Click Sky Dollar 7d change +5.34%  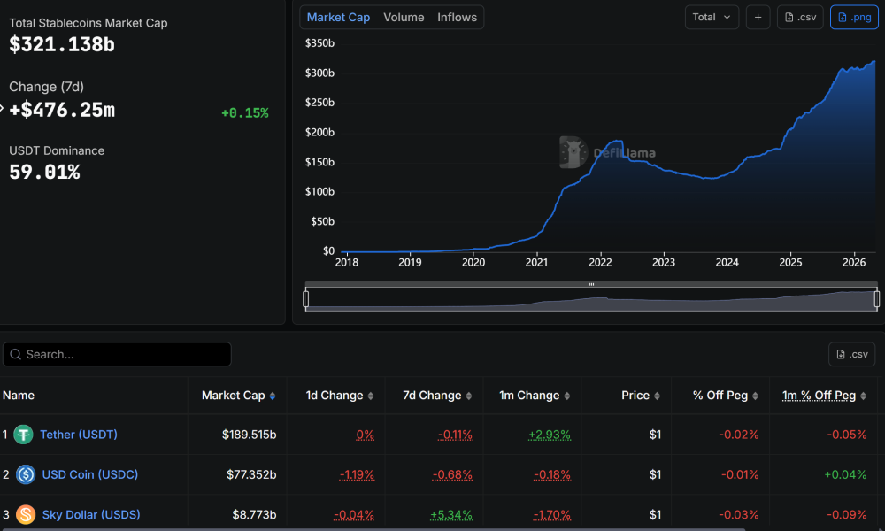451,515
